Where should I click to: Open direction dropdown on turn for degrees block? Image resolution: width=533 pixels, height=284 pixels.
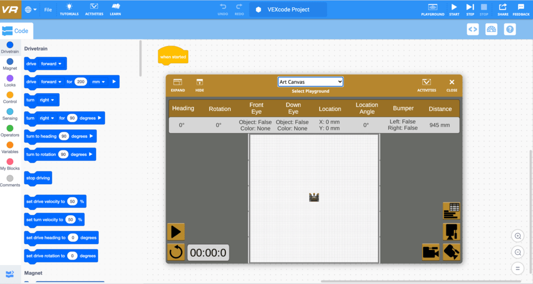(x=47, y=118)
